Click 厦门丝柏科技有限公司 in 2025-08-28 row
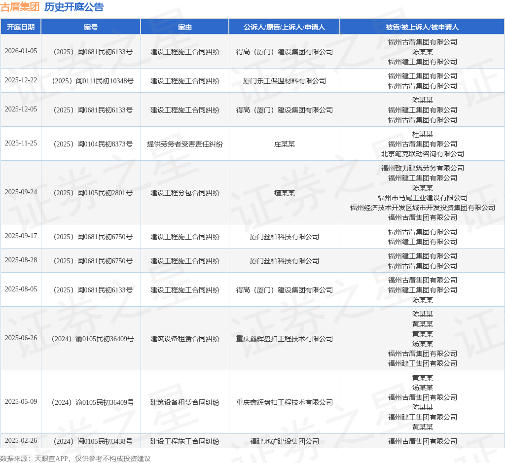This screenshot has height=463, width=505. [285, 261]
